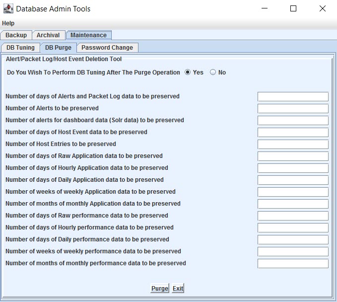Image resolution: width=337 pixels, height=302 pixels.
Task: Click the 'Number of Alerts to be preserved' label
Action: pos(52,108)
